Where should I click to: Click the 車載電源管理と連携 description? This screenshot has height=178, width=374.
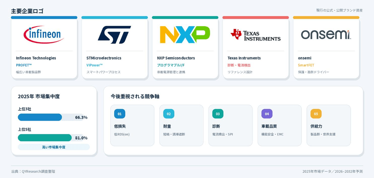pos(171,72)
